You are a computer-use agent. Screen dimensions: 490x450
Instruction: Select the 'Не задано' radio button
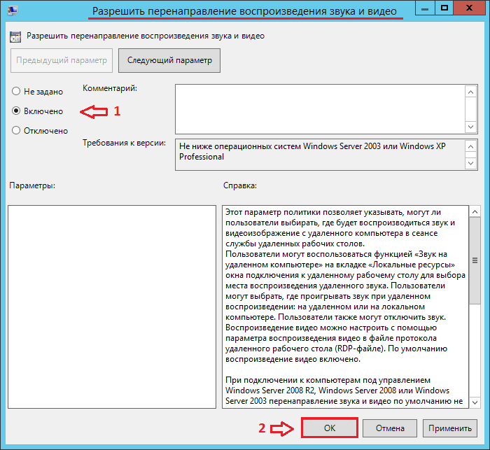click(x=16, y=92)
